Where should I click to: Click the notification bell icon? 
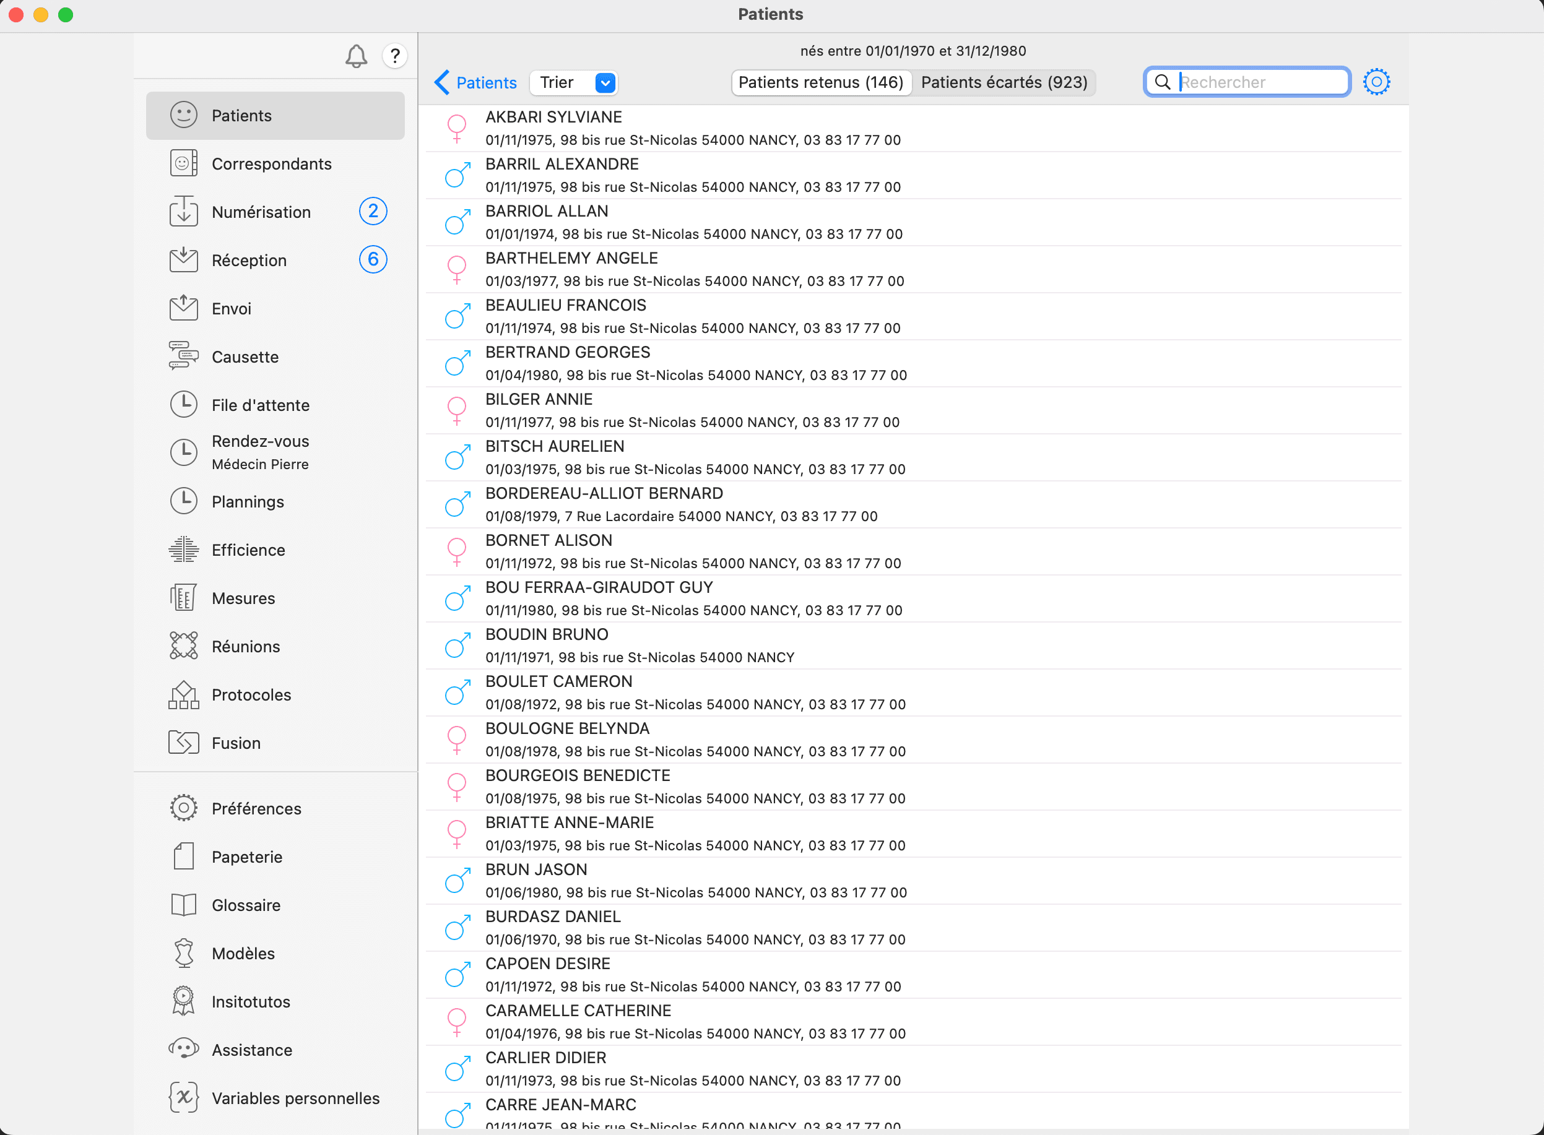click(356, 56)
